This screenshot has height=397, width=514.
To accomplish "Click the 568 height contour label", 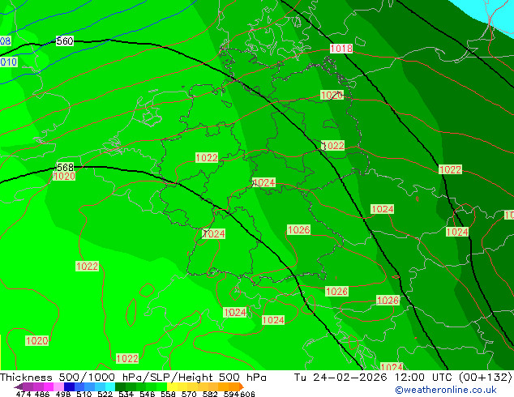I will point(65,167).
